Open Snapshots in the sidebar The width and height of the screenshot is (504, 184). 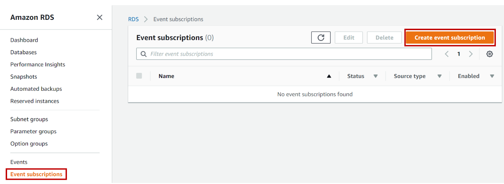click(x=24, y=77)
